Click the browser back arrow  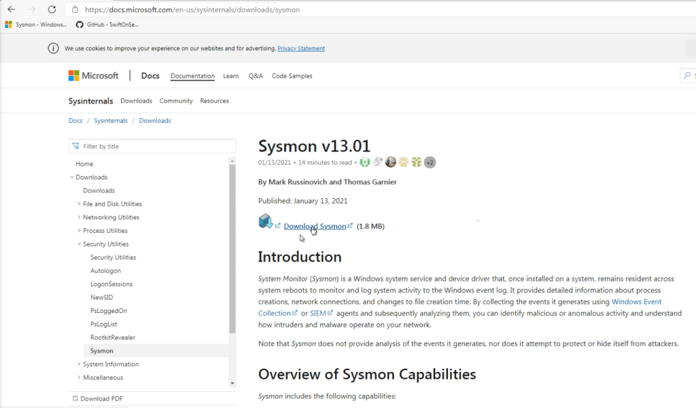click(x=11, y=10)
